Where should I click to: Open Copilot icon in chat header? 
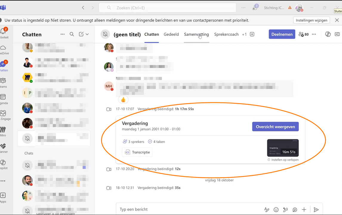pyautogui.click(x=328, y=34)
